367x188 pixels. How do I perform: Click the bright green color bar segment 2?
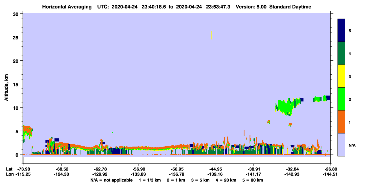click(x=341, y=99)
